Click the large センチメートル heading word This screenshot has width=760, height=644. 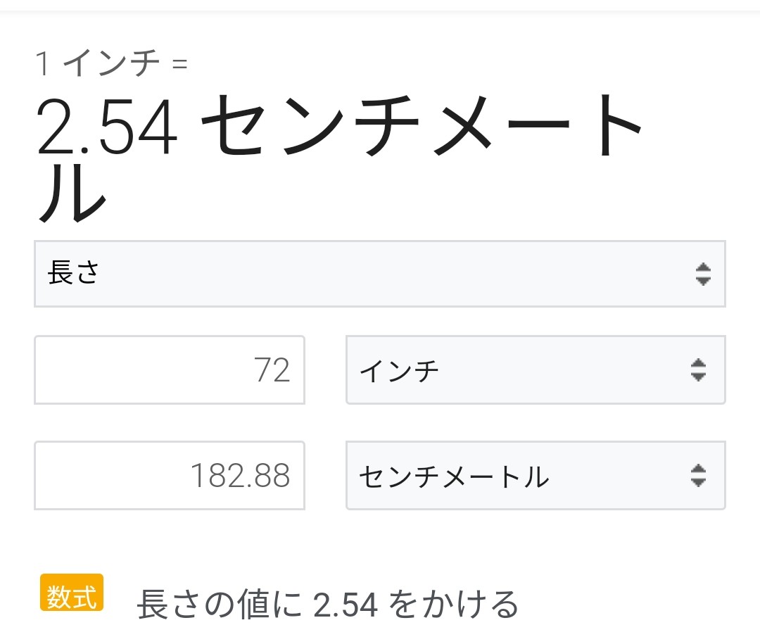[x=422, y=128]
